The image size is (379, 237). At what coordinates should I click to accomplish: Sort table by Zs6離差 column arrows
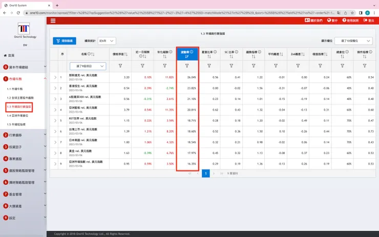click(303, 54)
